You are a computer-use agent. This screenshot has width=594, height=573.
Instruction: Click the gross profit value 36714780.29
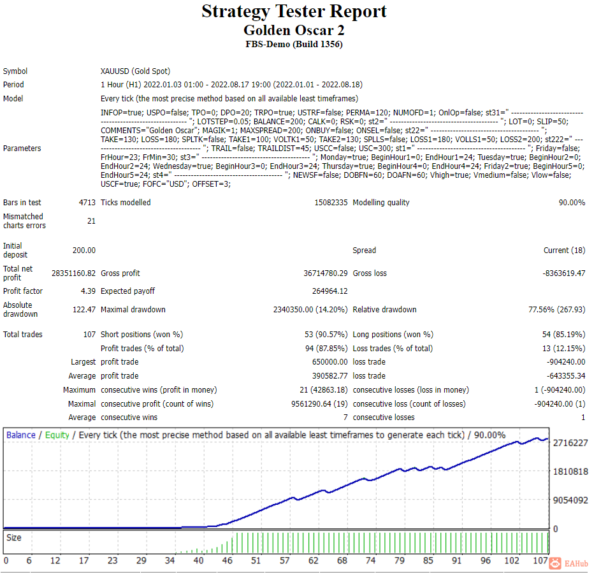pyautogui.click(x=326, y=273)
